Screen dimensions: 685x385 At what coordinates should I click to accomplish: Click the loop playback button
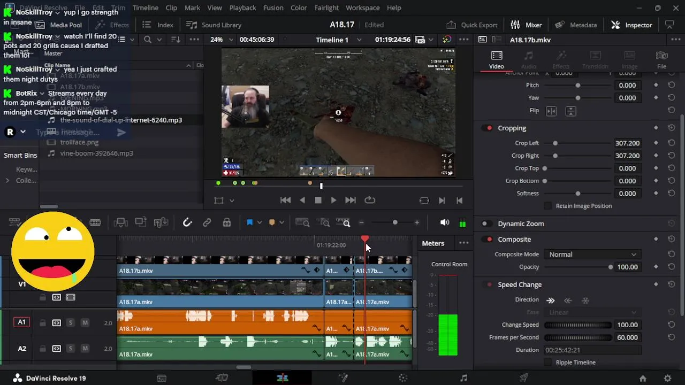[370, 200]
